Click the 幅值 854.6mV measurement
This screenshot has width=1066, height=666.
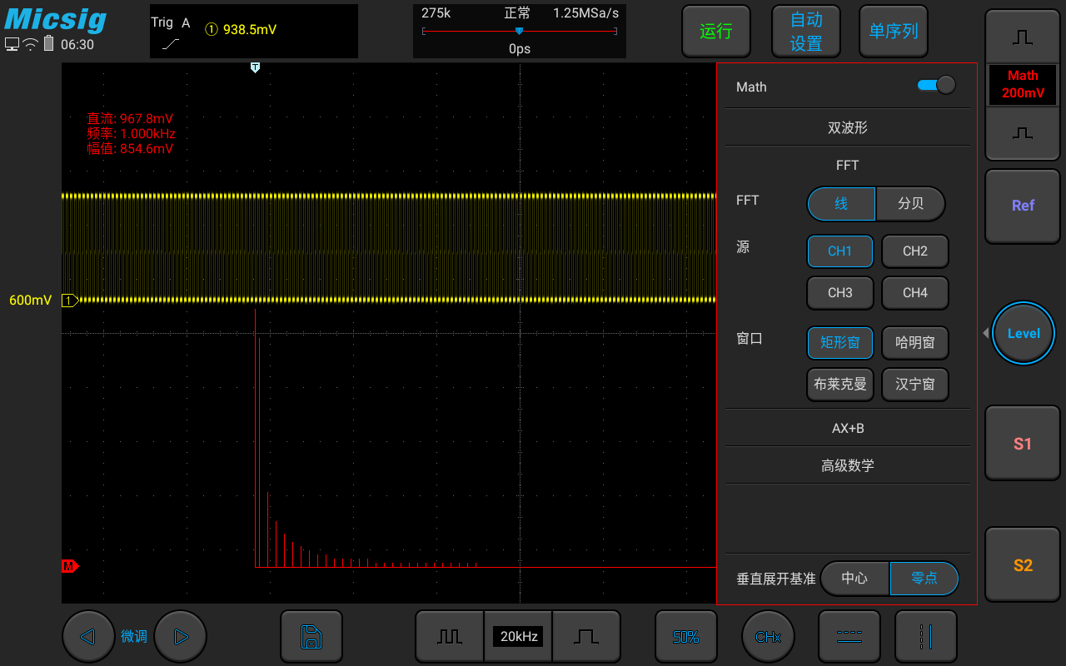tap(130, 148)
